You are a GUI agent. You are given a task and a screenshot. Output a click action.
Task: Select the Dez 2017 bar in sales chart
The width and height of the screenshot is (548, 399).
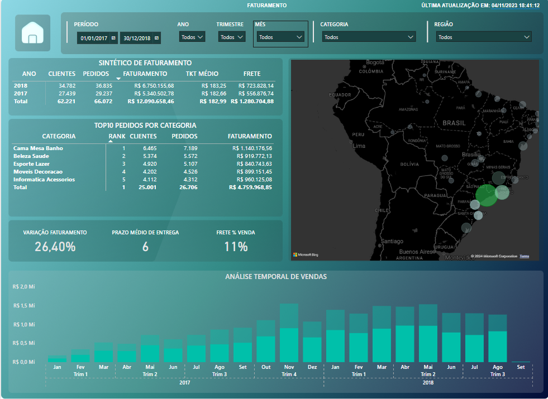tap(312, 342)
